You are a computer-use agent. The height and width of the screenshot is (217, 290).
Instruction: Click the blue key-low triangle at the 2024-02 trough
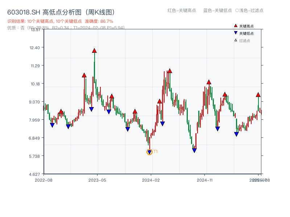(x=149, y=151)
